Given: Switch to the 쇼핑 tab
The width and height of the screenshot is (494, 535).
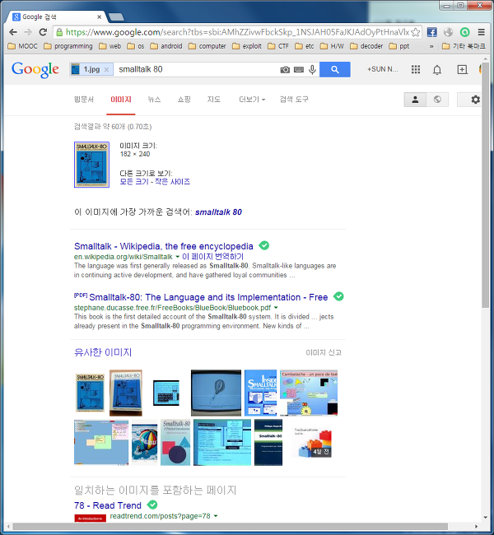Looking at the screenshot, I should pyautogui.click(x=184, y=100).
